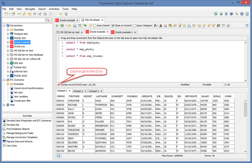Click Develop SQL activity link
This screenshot has width=252, height=163.
click(x=13, y=125)
